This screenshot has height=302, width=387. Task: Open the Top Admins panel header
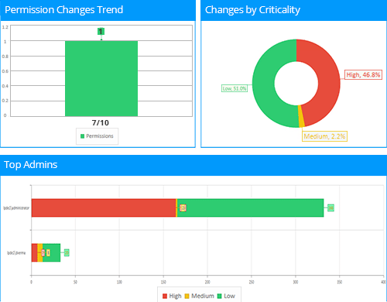tap(193, 165)
